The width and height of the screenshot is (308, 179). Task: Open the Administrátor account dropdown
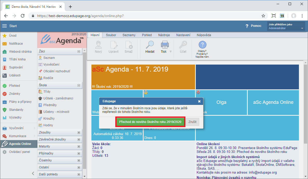coord(286,26)
